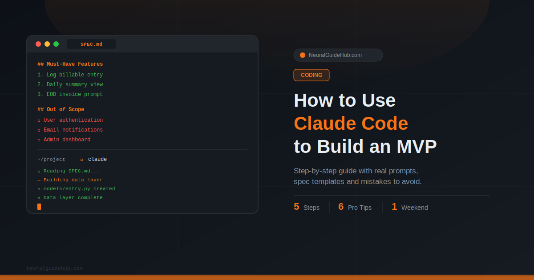Select the Log billable entry line
The width and height of the screenshot is (534, 280).
[70, 75]
